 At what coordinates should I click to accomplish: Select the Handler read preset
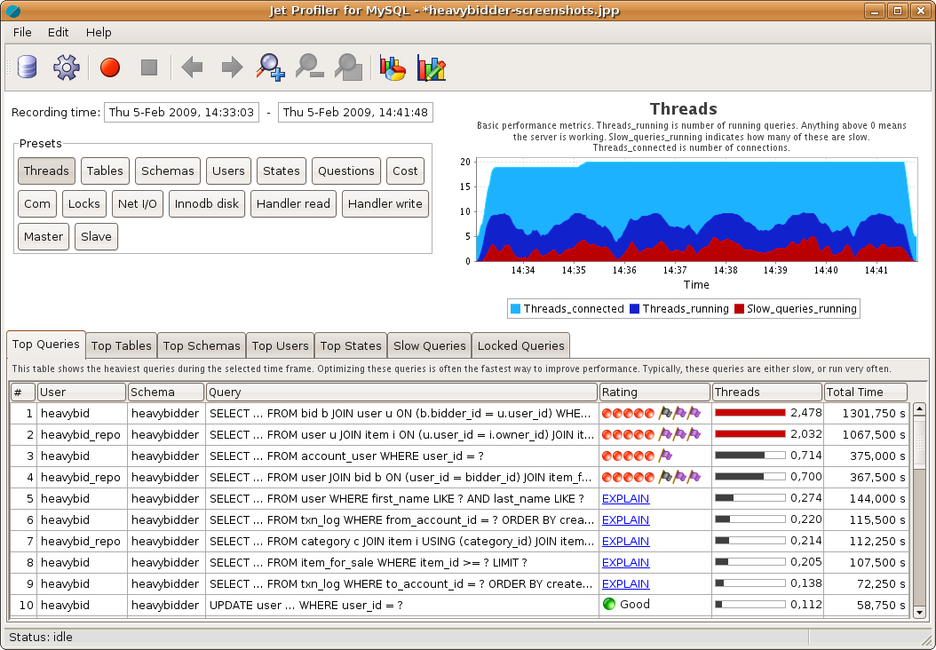[x=293, y=203]
